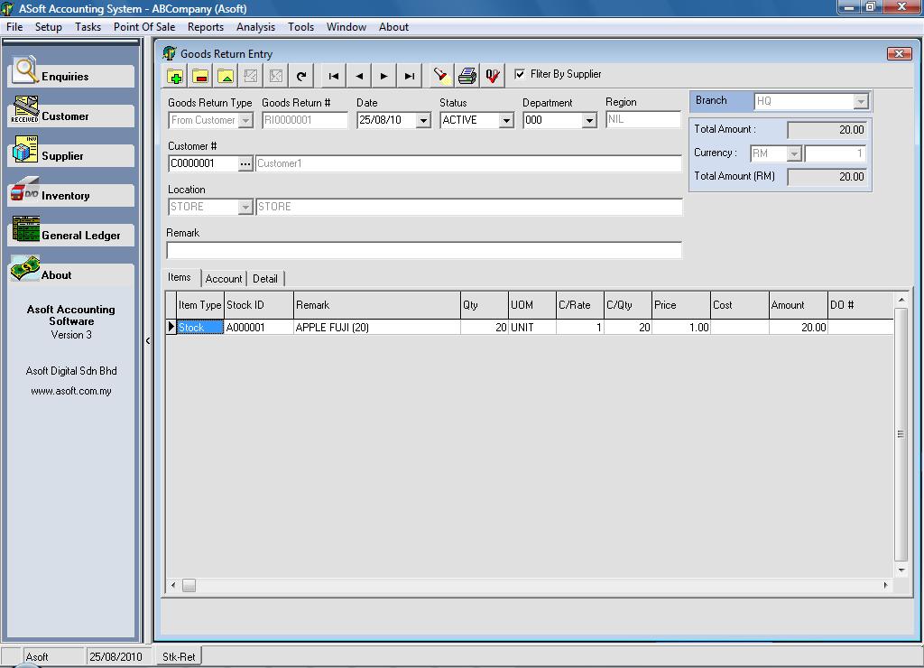Switch to the Items tab
The height and width of the screenshot is (668, 924).
[180, 277]
